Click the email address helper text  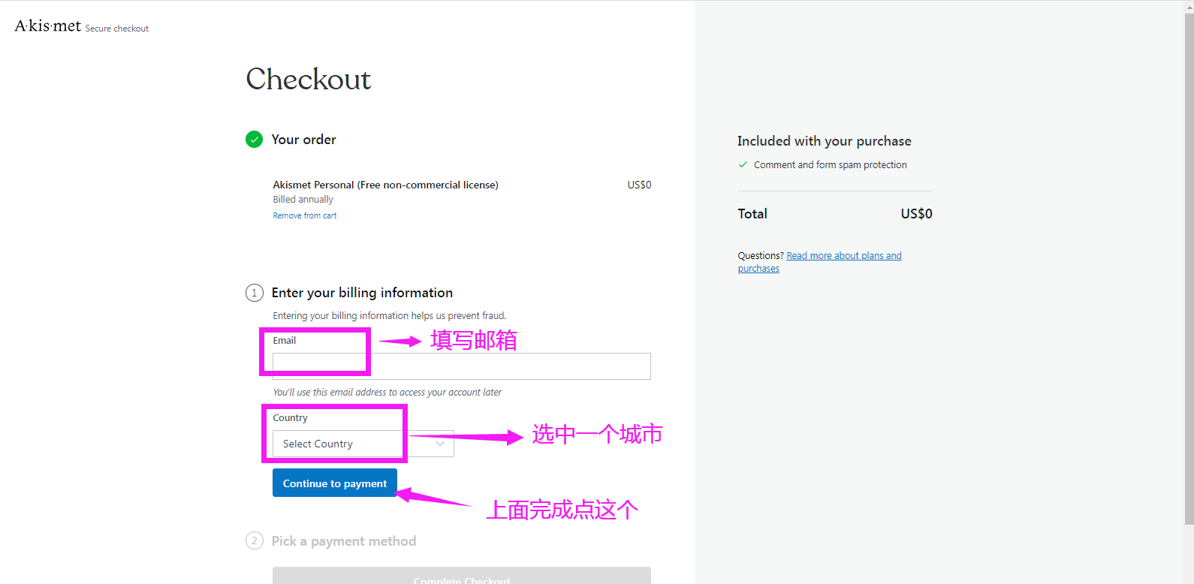click(387, 393)
